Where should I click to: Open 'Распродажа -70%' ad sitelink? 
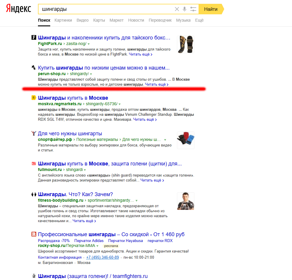point(54,241)
